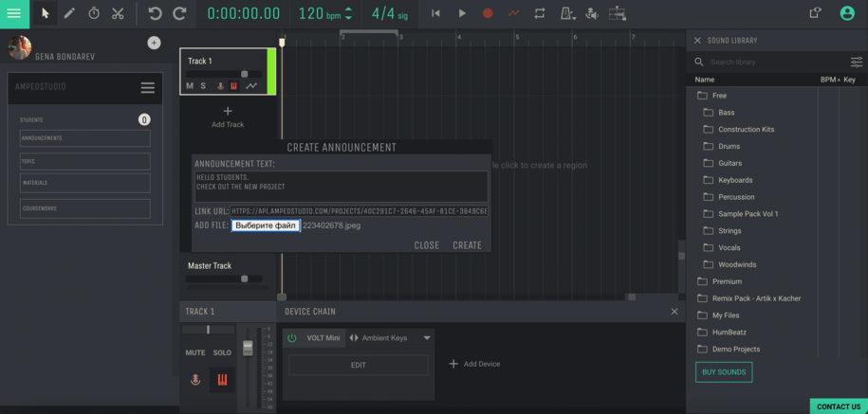
Task: Add a new track
Action: tap(228, 117)
